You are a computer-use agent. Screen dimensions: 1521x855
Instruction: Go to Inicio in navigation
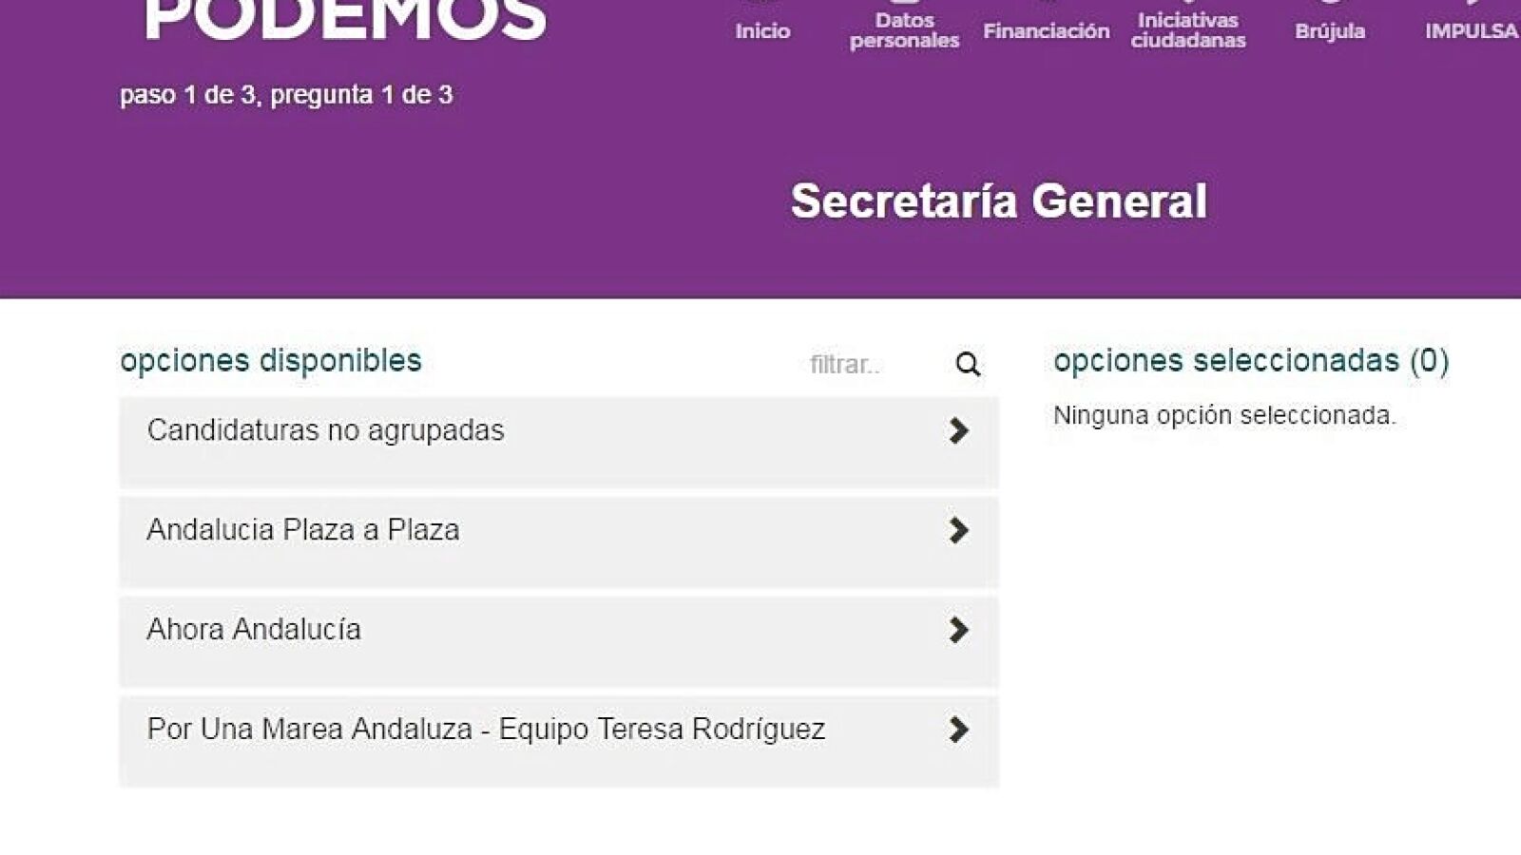(762, 30)
